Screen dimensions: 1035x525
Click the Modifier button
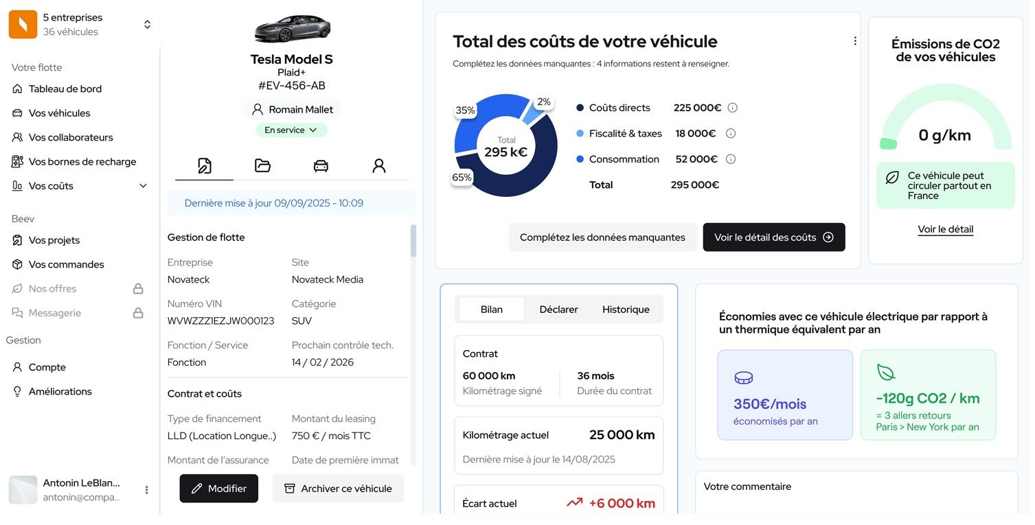[219, 489]
